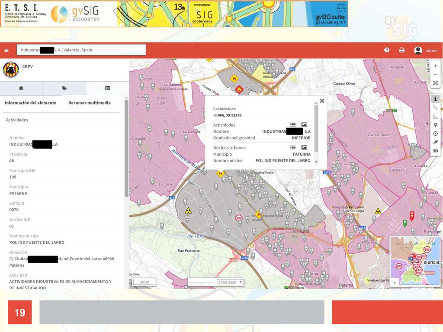Click the 500 m scale bar

(144, 282)
